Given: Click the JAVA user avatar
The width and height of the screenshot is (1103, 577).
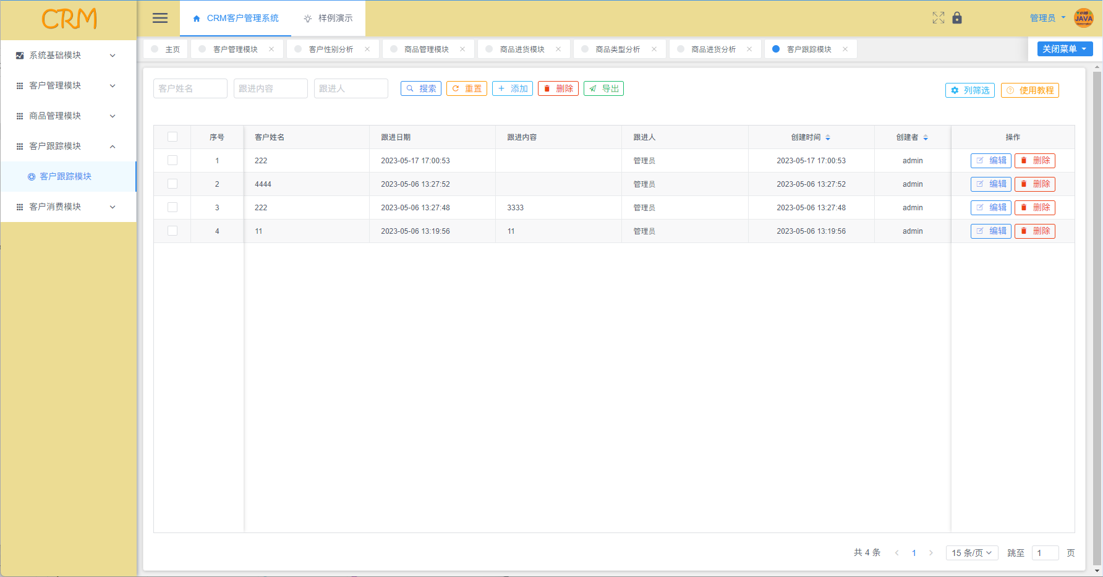Looking at the screenshot, I should click(1083, 18).
